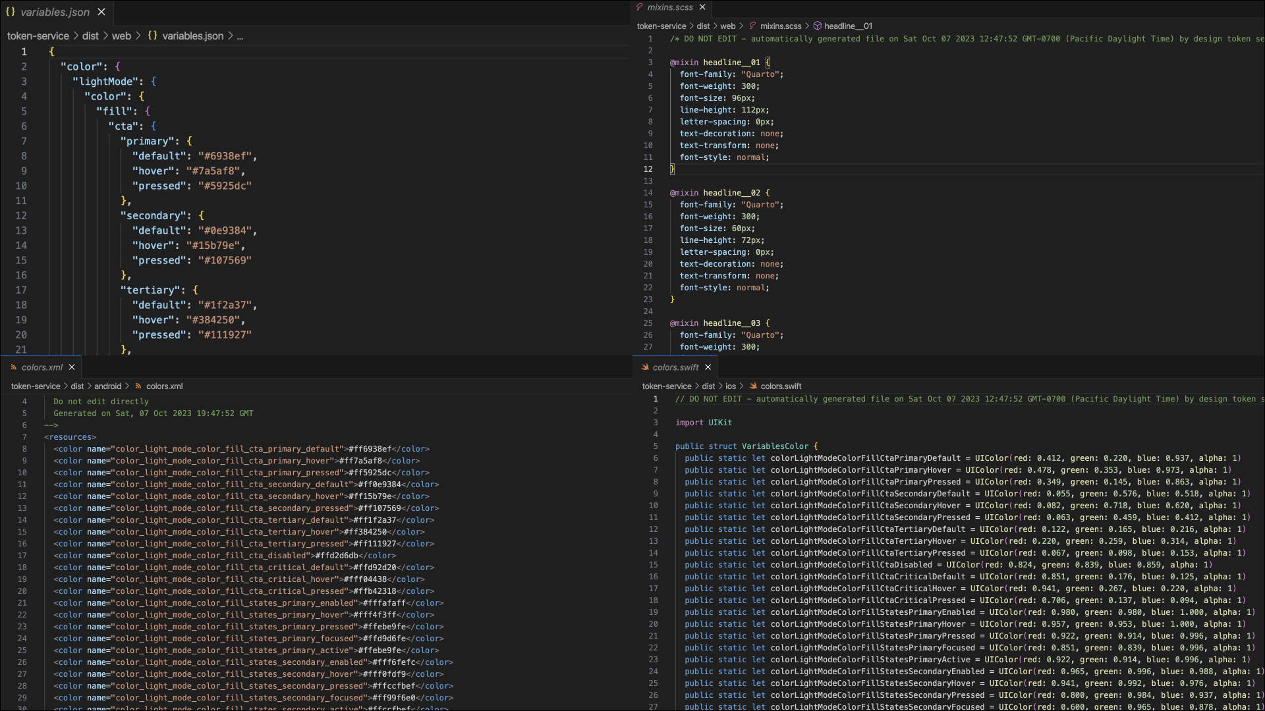Open the android folder breadcrumb
Viewport: 1265px width, 711px height.
point(107,386)
